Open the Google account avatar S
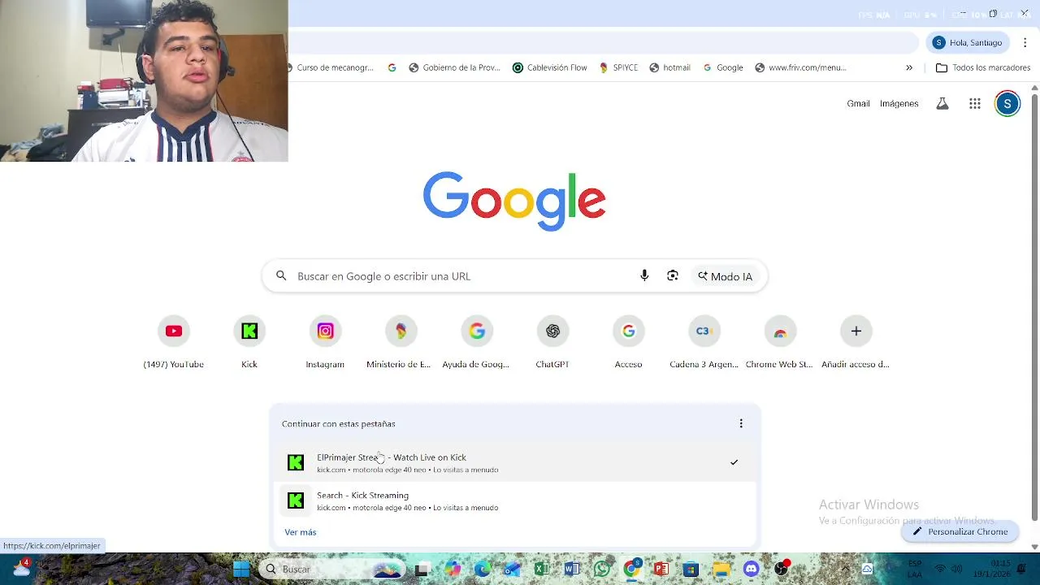1040x585 pixels. [x=1007, y=103]
